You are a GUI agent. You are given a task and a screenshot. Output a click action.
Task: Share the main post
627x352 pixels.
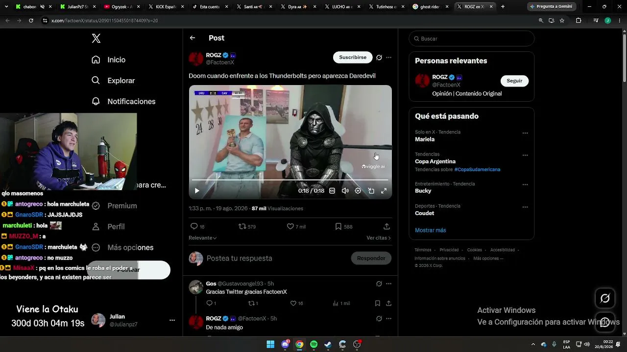coord(386,226)
